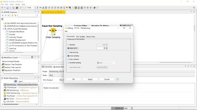The image size is (197, 110).
Task: Open the New toolbar dropdown arrow
Action: click(5, 8)
